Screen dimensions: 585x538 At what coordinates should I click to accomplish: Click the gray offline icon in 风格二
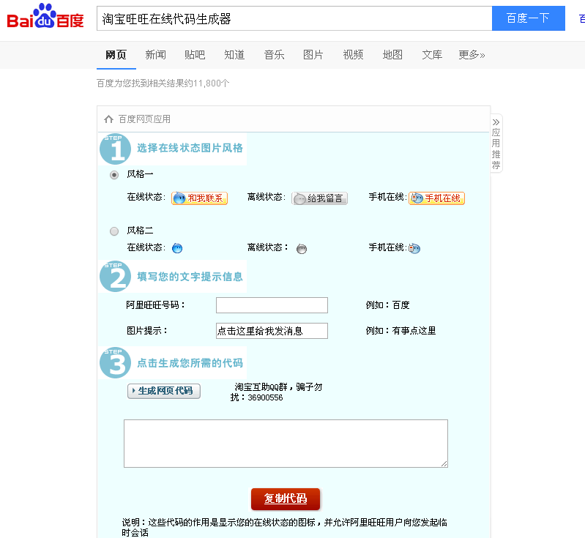pos(302,248)
